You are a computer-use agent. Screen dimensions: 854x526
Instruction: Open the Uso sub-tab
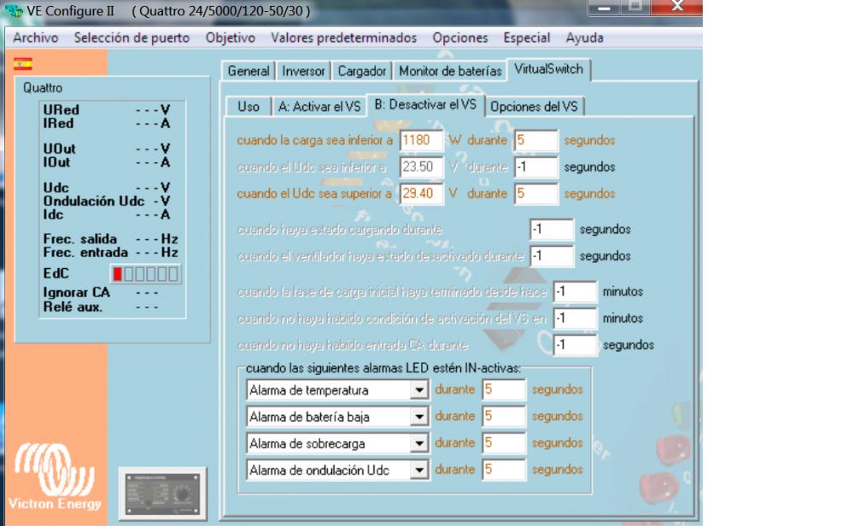249,106
